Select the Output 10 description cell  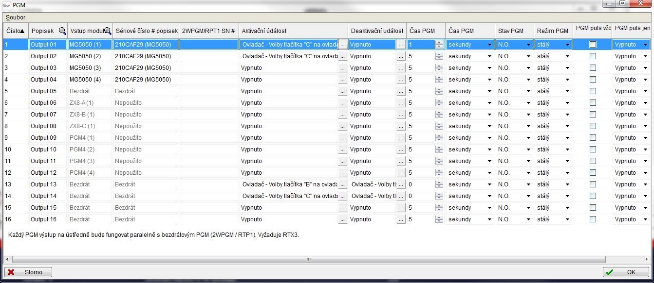pyautogui.click(x=47, y=150)
